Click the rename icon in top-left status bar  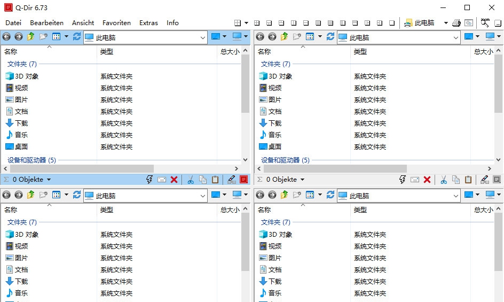162,180
